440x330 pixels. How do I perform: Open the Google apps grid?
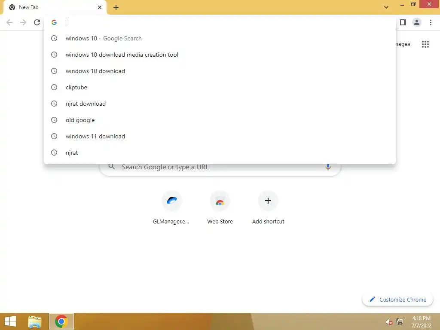[x=425, y=44]
